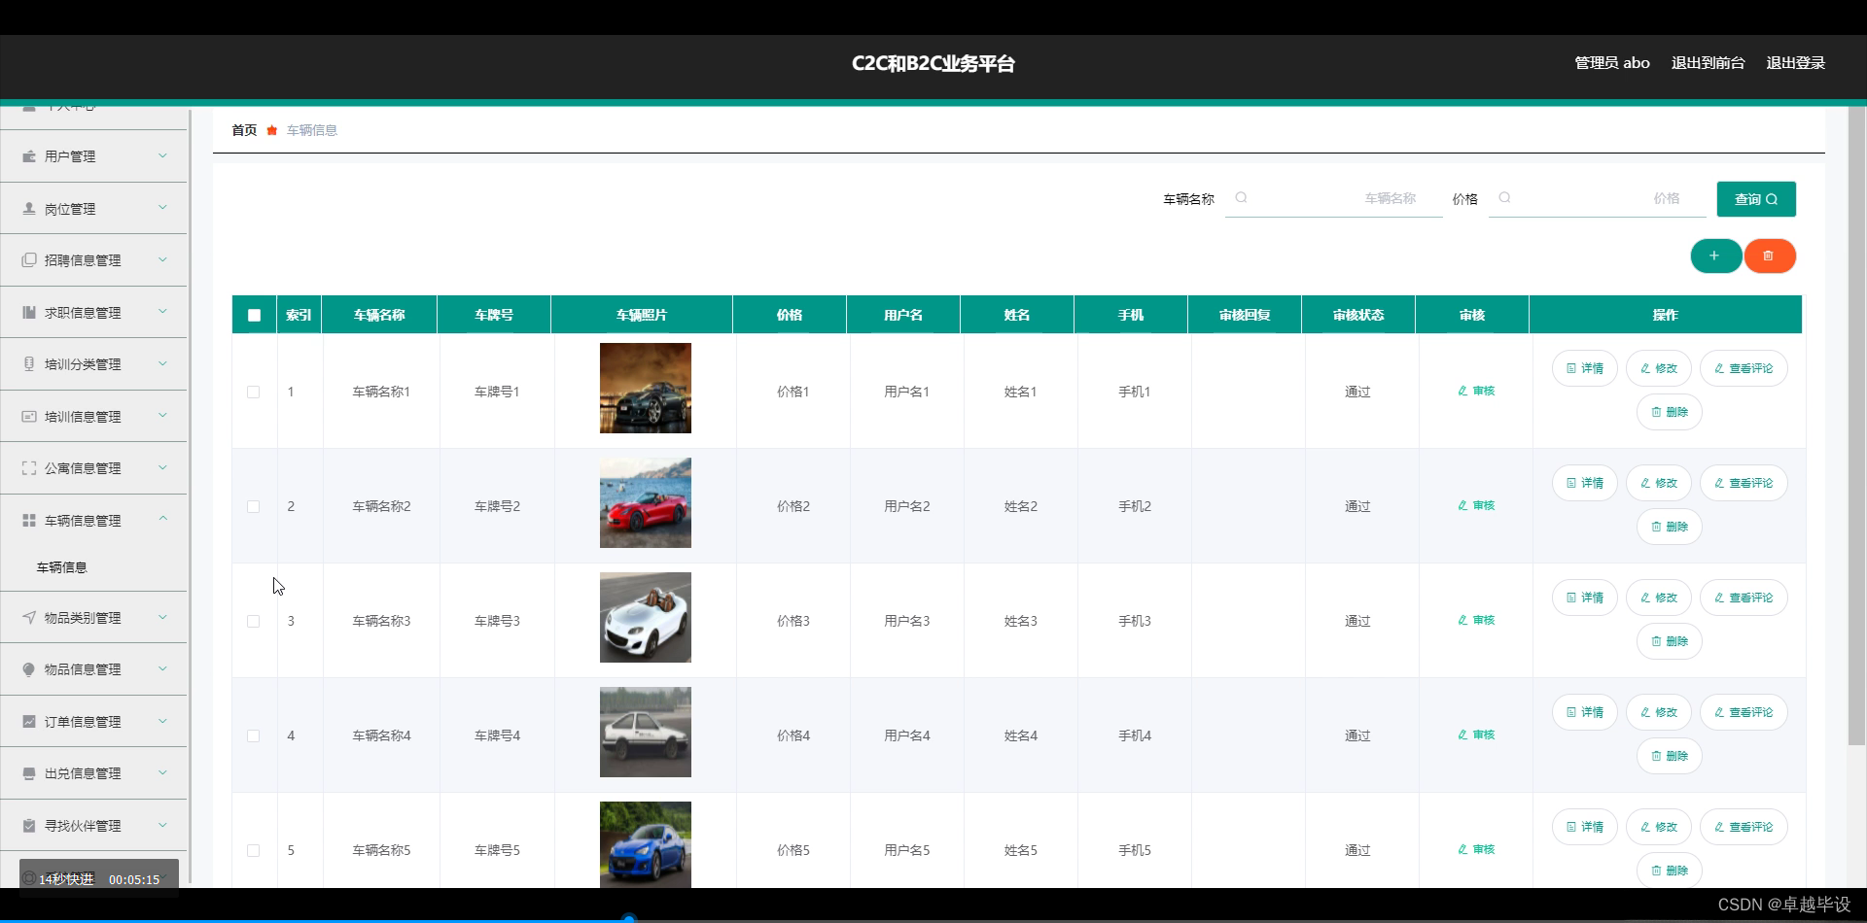
Task: Select 车辆信息 in the sidebar submenu
Action: pos(61,566)
